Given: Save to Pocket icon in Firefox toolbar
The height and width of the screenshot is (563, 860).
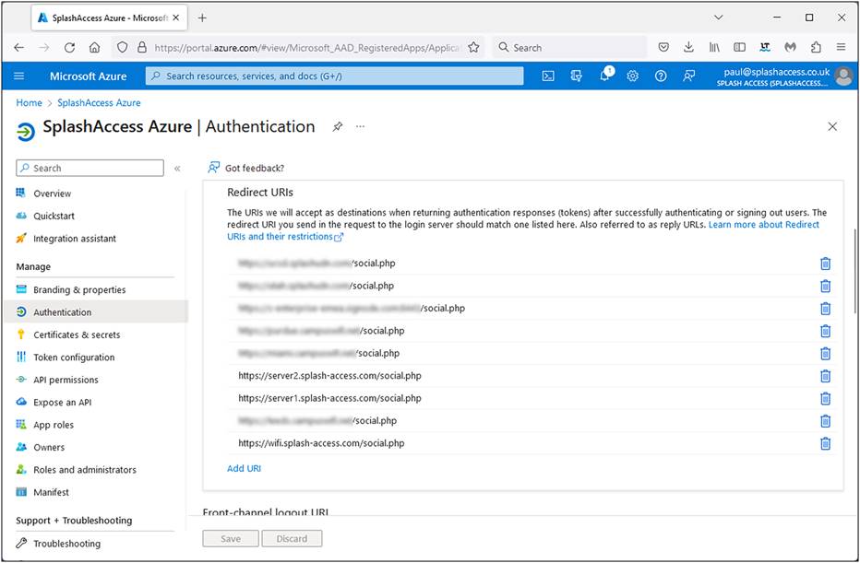Looking at the screenshot, I should [x=663, y=48].
